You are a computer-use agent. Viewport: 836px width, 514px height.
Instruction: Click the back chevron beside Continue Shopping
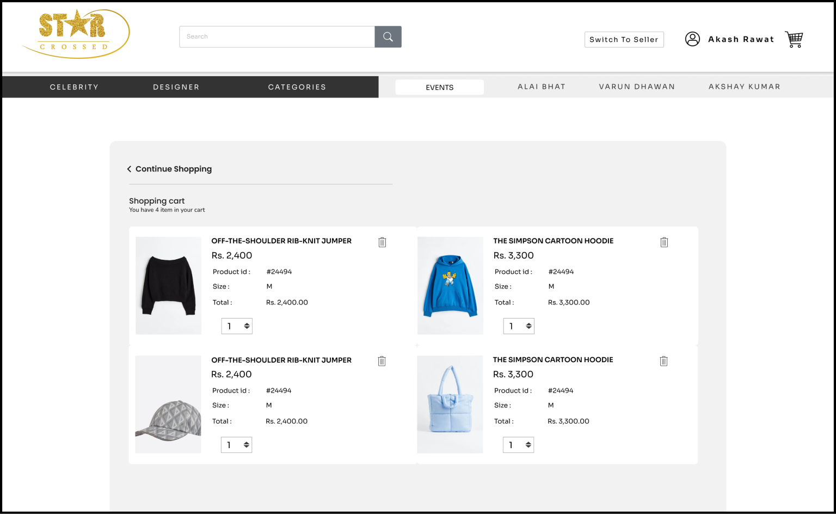[130, 169]
